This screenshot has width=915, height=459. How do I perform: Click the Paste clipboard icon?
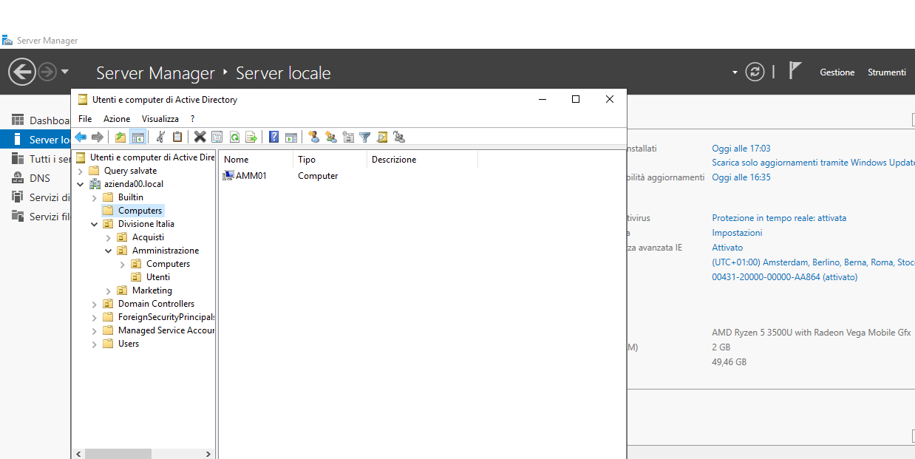coord(177,137)
